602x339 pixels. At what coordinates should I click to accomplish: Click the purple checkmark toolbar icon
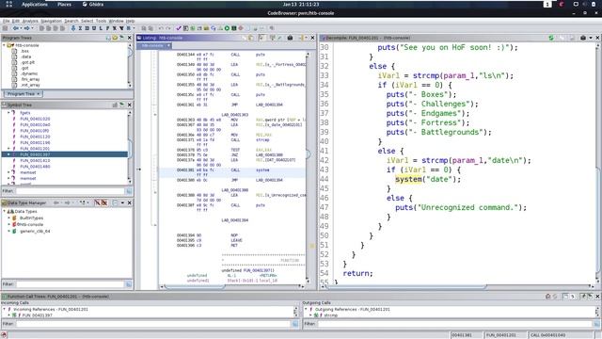[x=179, y=28]
